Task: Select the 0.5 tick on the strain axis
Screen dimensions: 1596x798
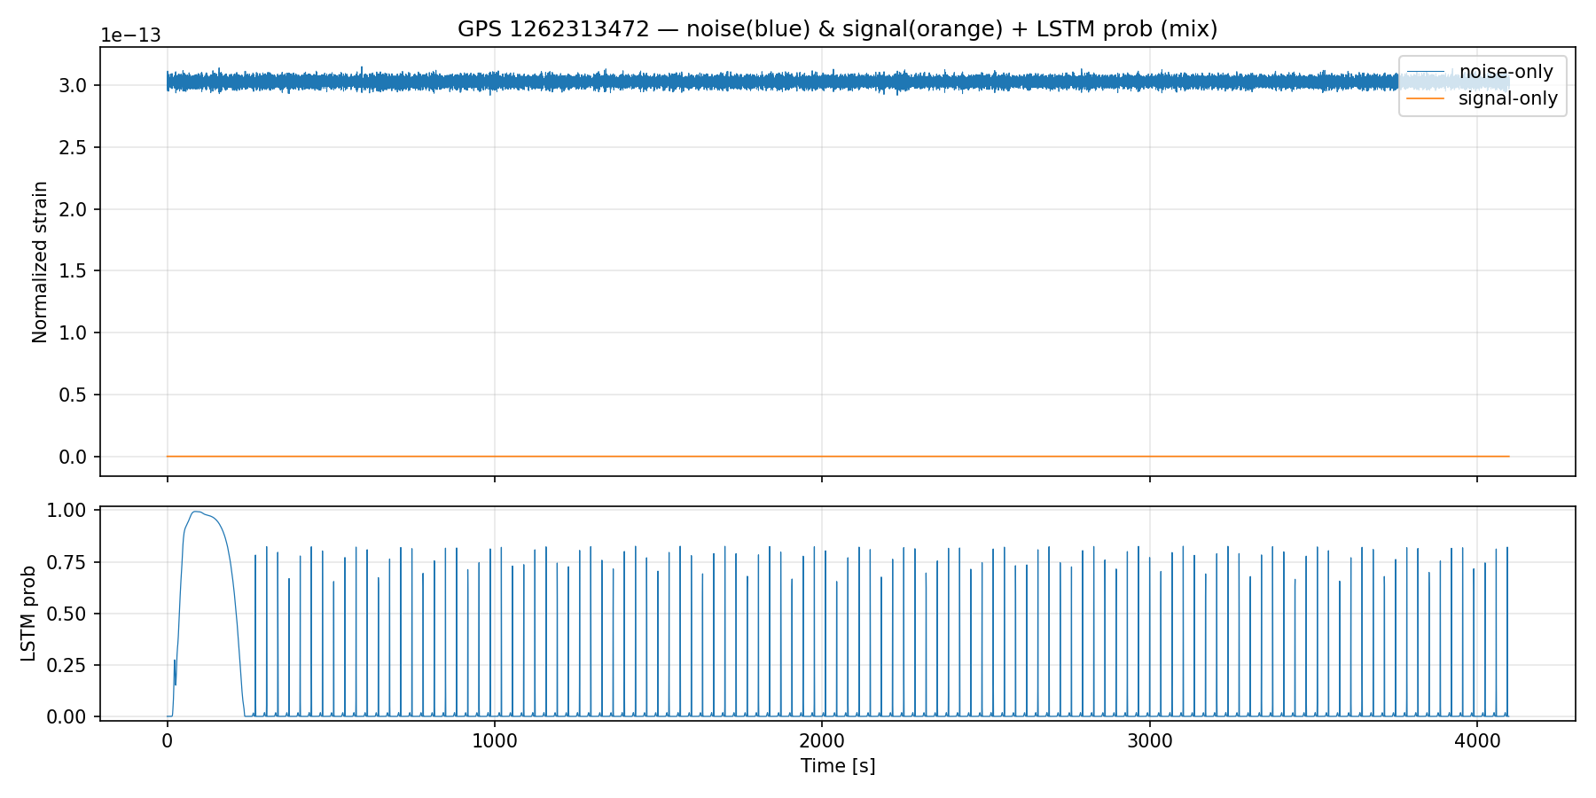Action: [73, 395]
